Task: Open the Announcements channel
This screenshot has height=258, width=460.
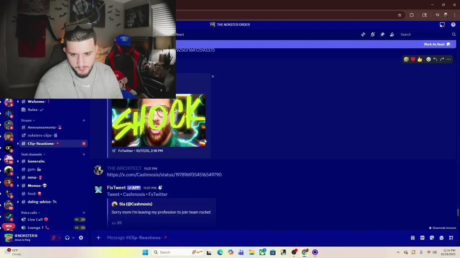Action: coord(53,127)
